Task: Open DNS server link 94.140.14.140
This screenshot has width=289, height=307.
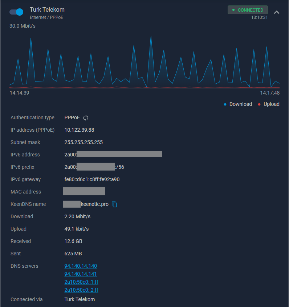Action: [81, 266]
